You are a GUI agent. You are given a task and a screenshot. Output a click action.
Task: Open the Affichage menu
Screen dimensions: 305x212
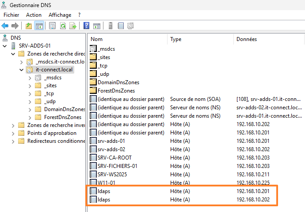[x=60, y=15]
